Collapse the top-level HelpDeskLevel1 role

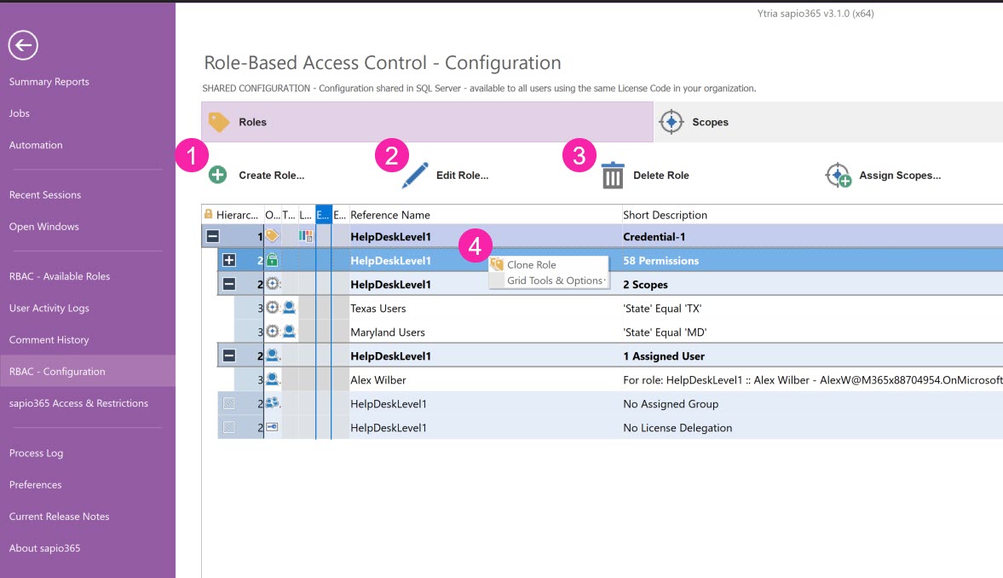pos(211,236)
